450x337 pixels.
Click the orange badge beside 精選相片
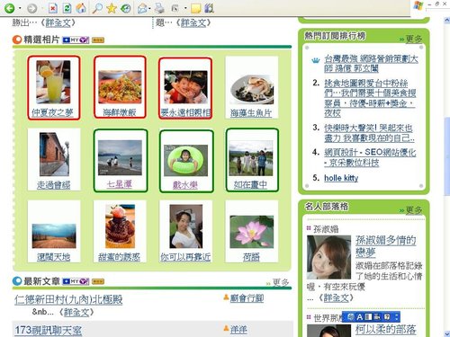pyautogui.click(x=98, y=40)
